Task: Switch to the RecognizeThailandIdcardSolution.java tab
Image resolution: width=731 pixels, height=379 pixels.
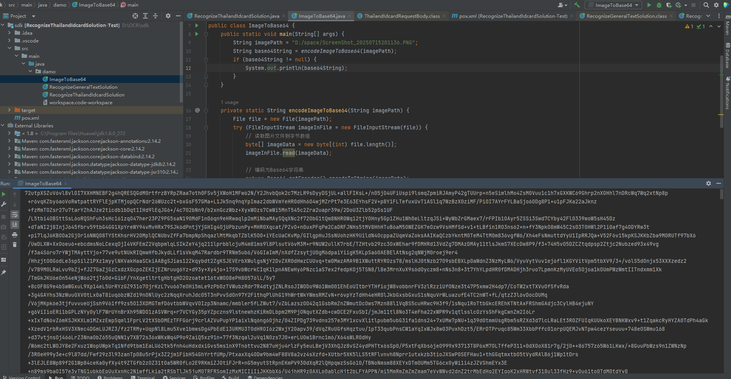Action: (237, 16)
